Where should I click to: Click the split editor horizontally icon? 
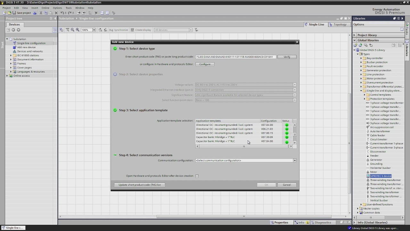point(102,13)
